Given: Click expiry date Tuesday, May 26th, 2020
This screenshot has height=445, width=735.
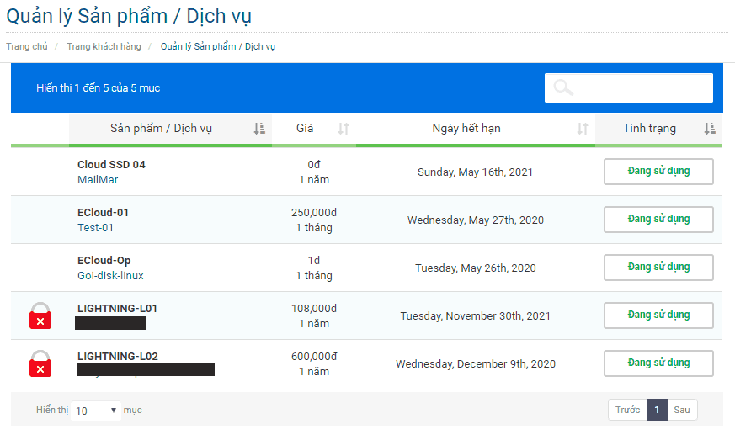Looking at the screenshot, I should pyautogui.click(x=476, y=268).
